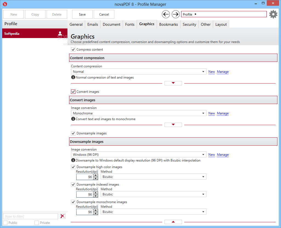
Task: Click the info icon beside Convert to monochrome text
Action: [73, 119]
